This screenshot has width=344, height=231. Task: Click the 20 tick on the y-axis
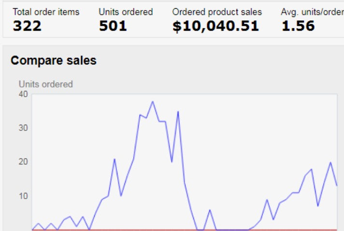(23, 162)
